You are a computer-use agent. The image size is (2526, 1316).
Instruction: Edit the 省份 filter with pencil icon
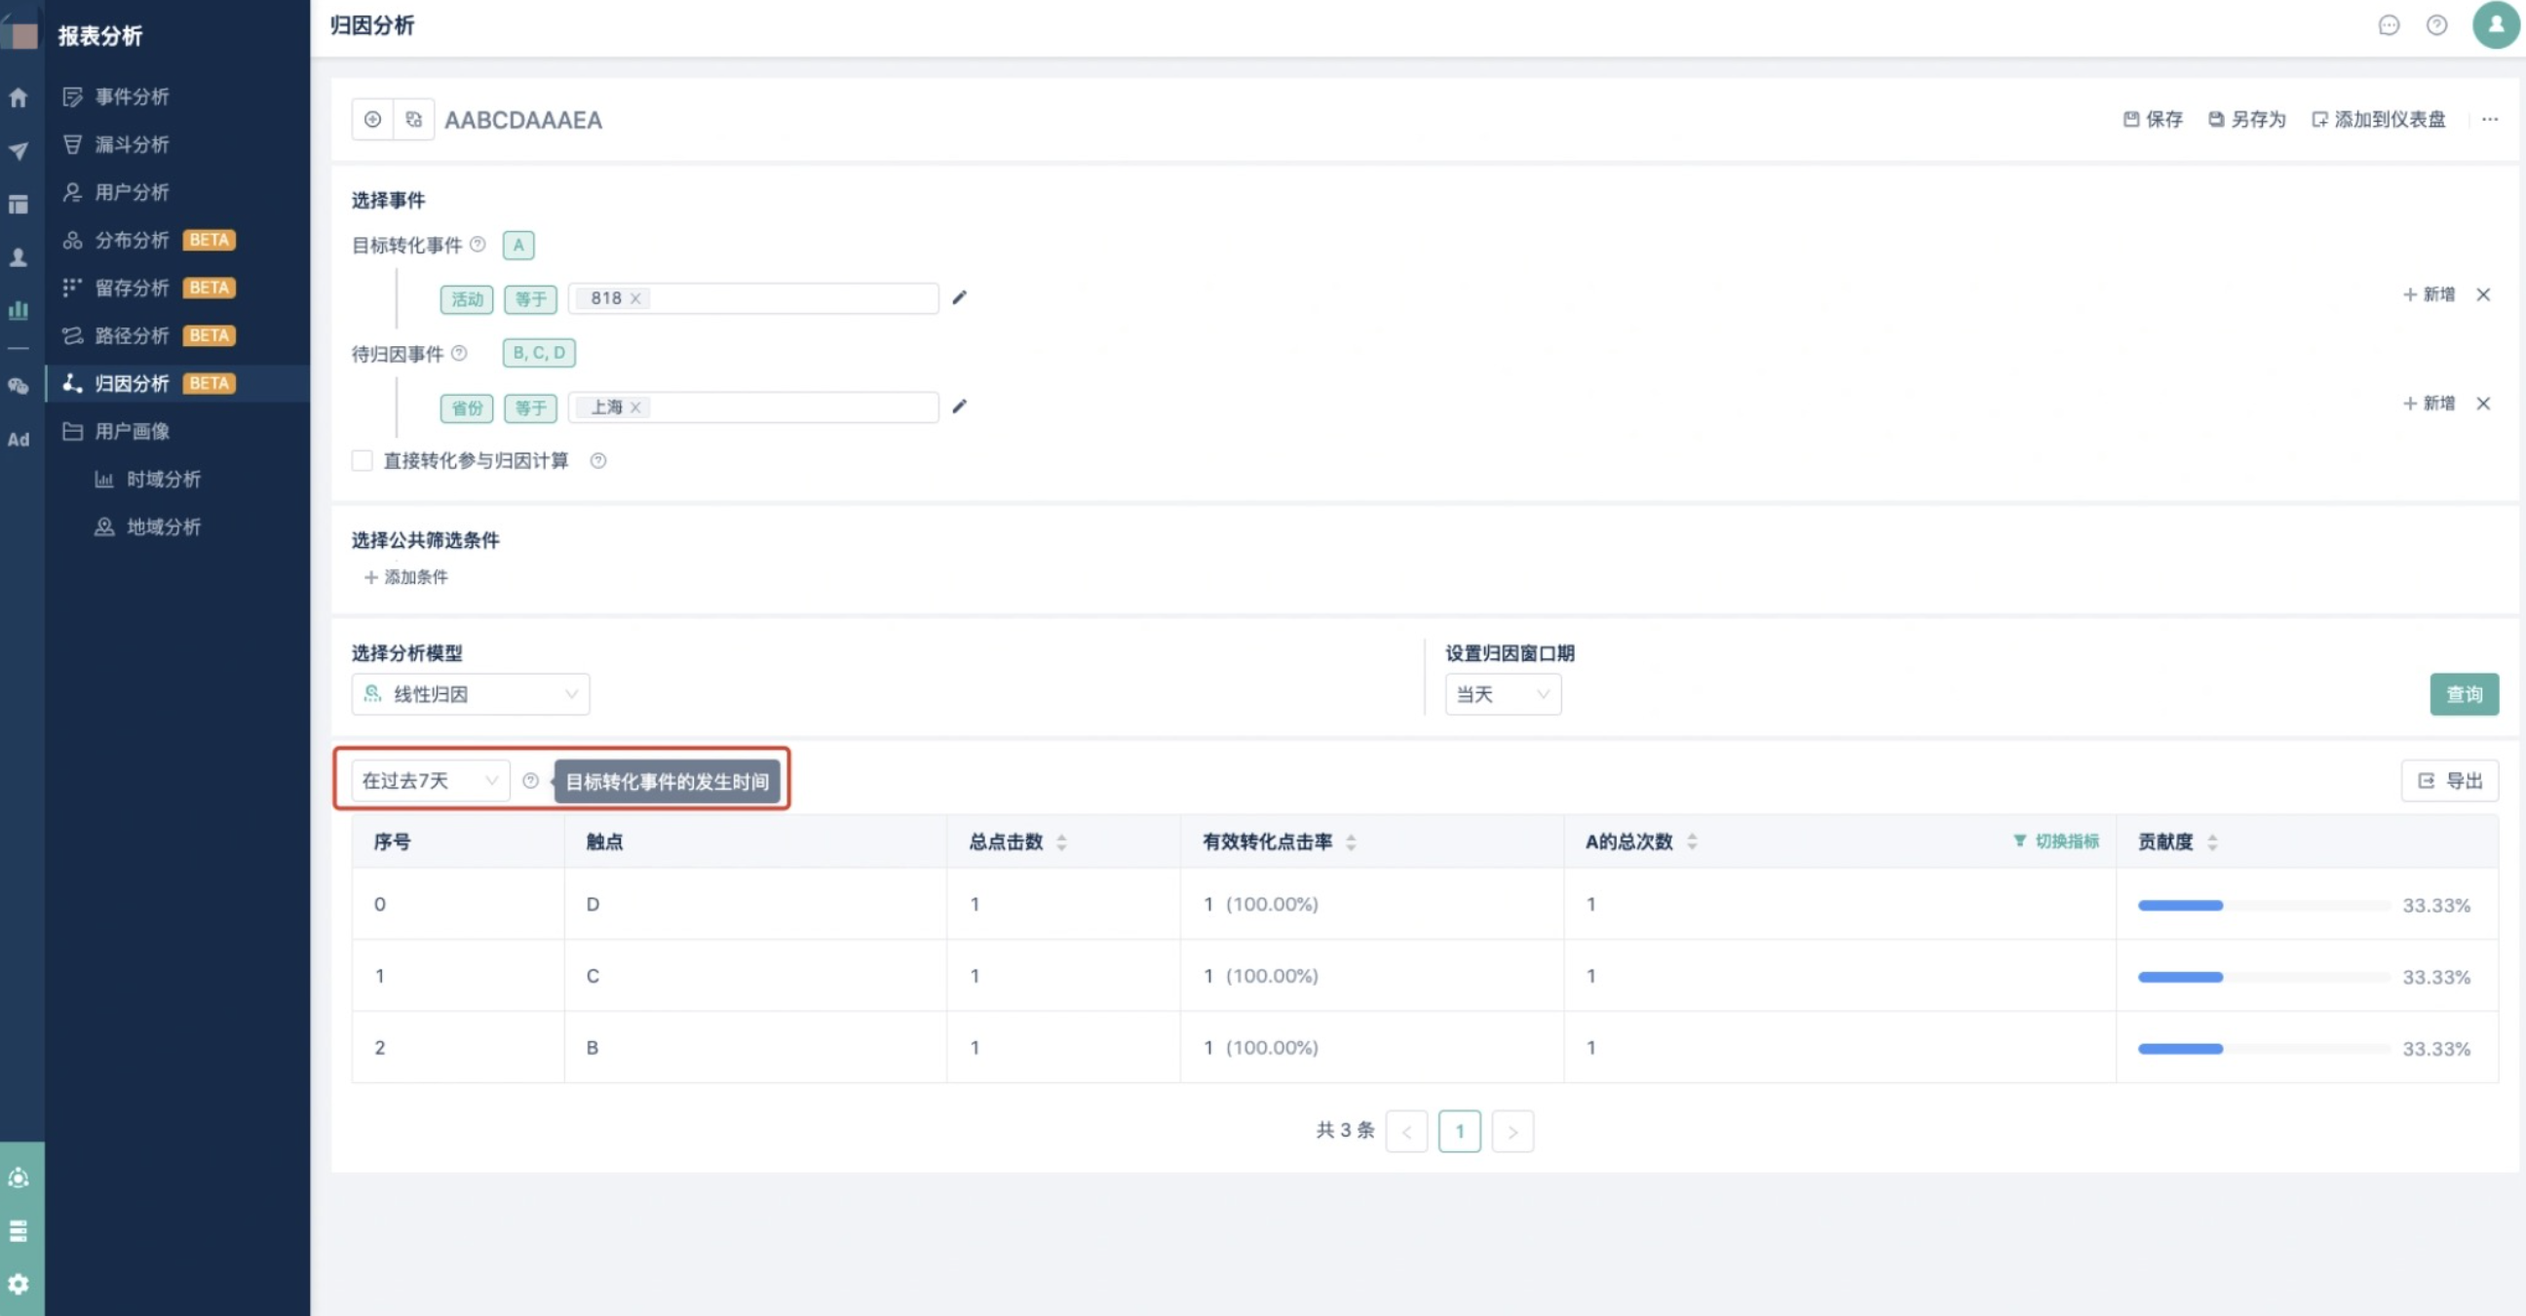point(959,406)
